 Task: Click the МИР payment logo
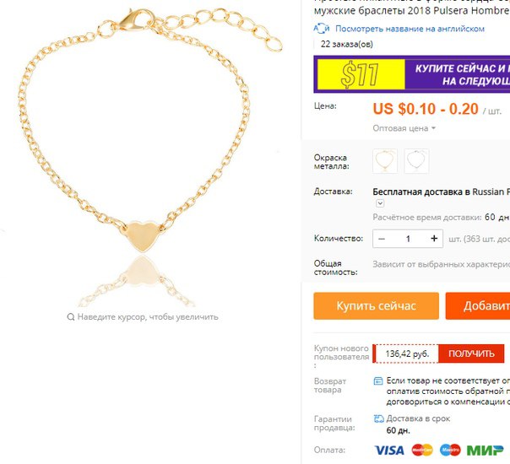[485, 450]
